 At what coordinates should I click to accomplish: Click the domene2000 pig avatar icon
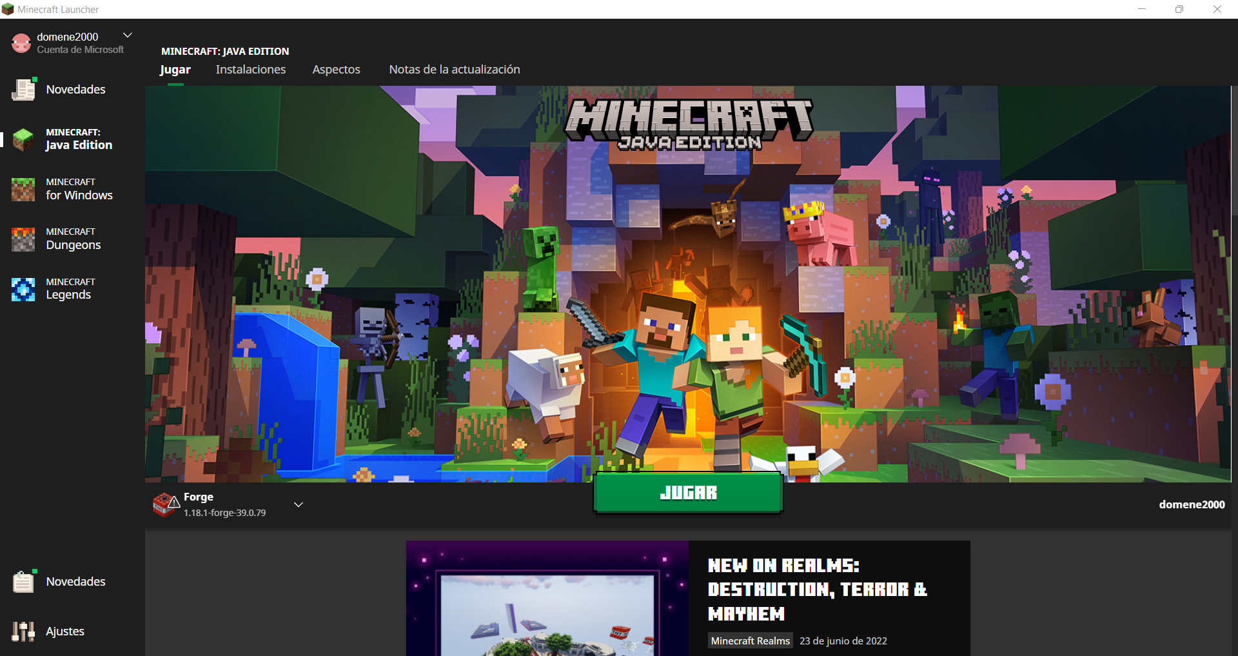click(21, 43)
